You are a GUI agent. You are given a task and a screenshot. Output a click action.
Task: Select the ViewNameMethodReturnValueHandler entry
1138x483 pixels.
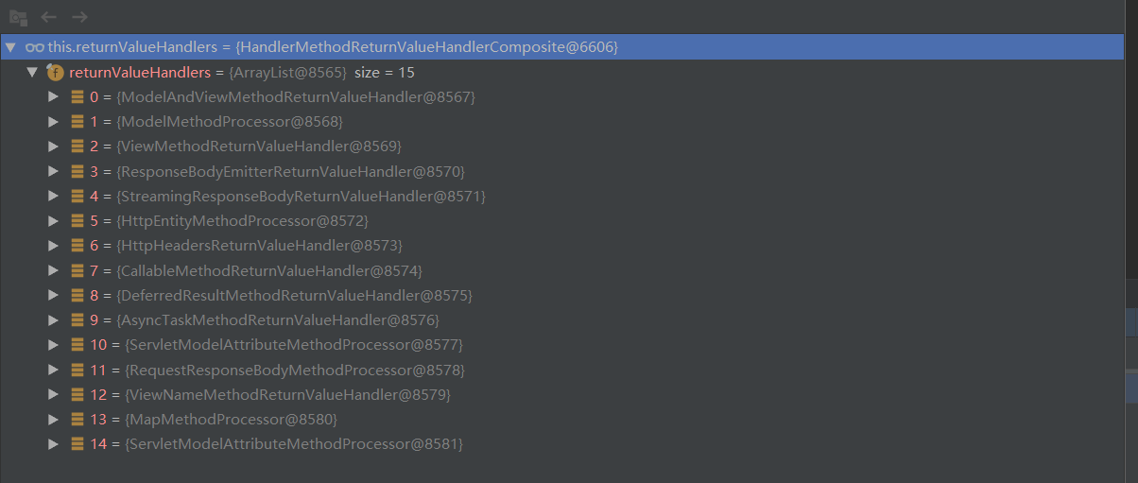(x=270, y=394)
